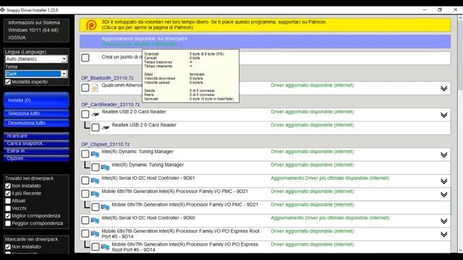Check Serial IO I2C Host Controller 9D61 checkbox
The image size is (463, 260).
coord(85,181)
